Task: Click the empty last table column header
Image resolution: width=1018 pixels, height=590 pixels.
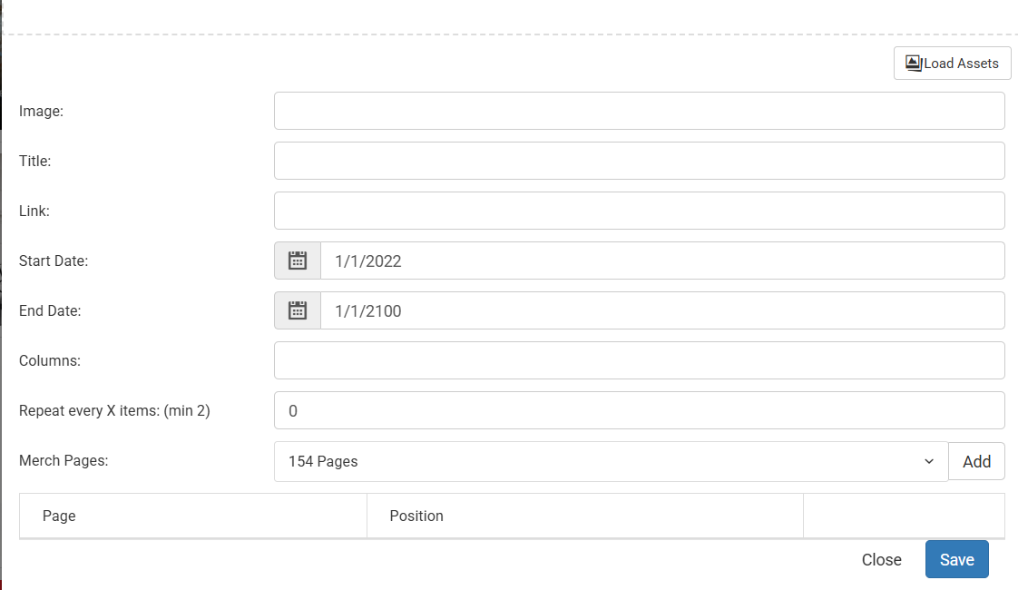Action: tap(904, 516)
